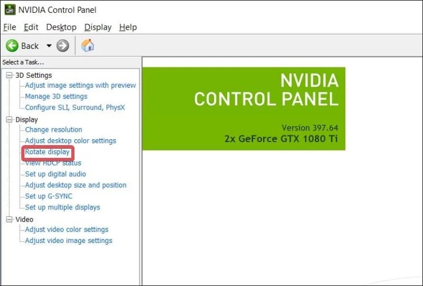Open Manage 3D settings page

coord(56,97)
